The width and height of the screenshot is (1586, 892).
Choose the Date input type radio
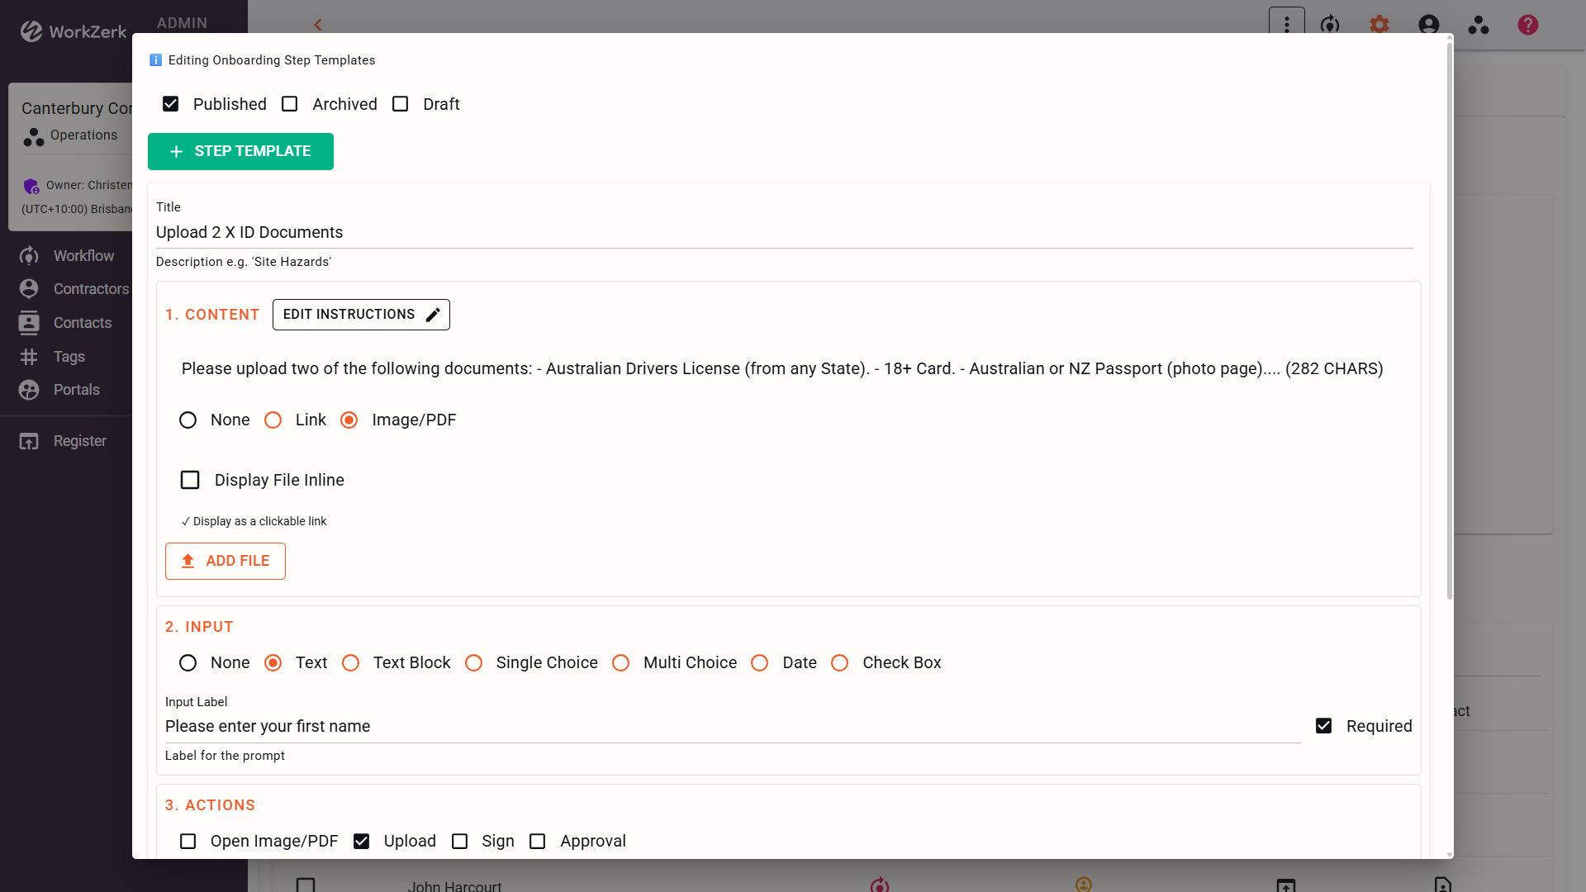click(759, 663)
